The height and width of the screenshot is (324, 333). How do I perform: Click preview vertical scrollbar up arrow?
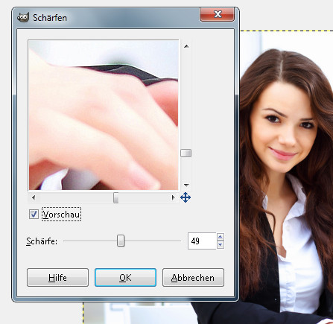click(x=186, y=46)
